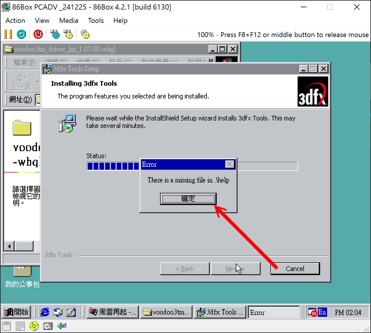
Task: Close the voodoo3tm driver kit window
Action: coord(233,49)
